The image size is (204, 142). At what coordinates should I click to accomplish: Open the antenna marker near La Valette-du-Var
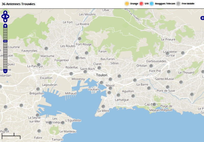pyautogui.click(x=183, y=53)
